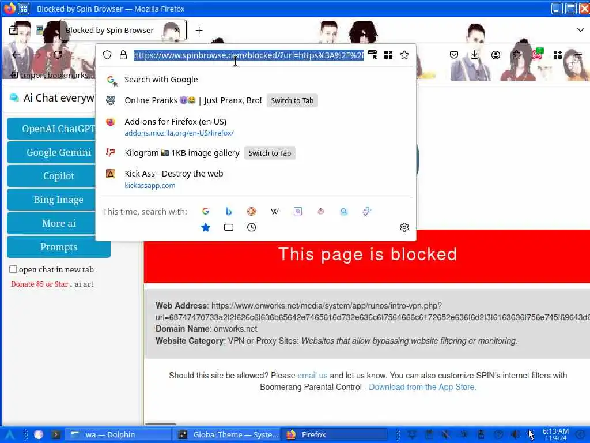Click Import bookmarks toolbar item
590x443 pixels.
[51, 75]
